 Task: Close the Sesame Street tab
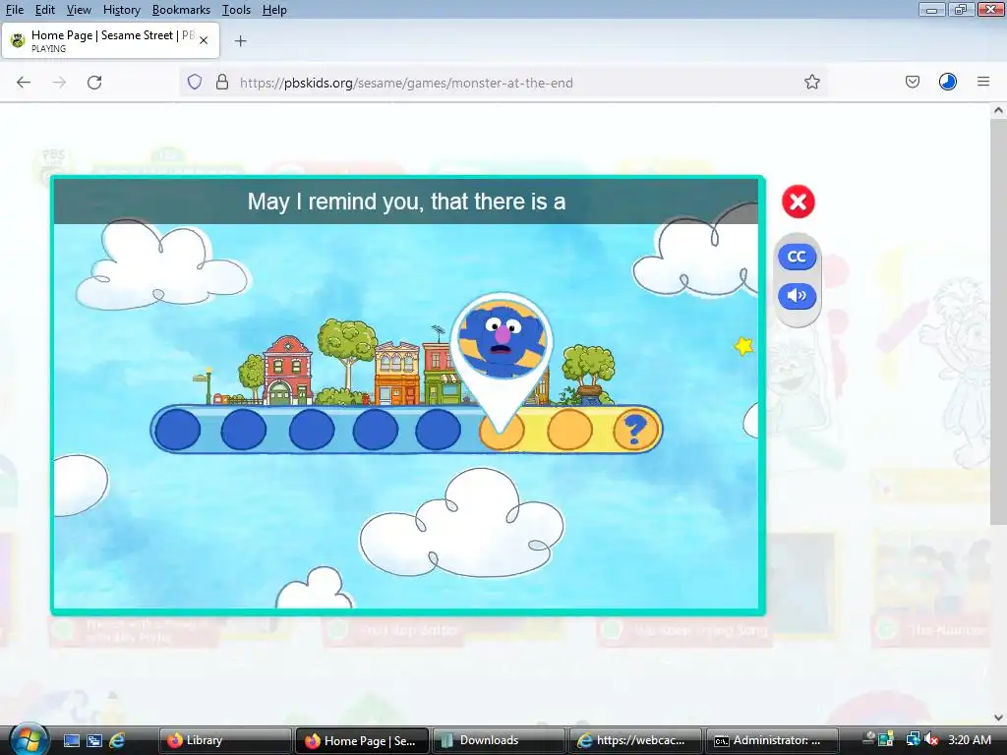(x=204, y=40)
